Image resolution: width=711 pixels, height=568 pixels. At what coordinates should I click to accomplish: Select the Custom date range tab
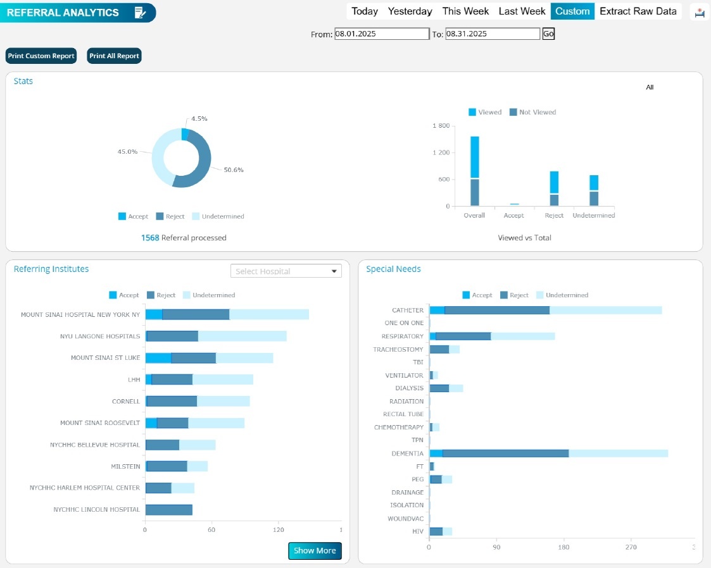pos(572,11)
